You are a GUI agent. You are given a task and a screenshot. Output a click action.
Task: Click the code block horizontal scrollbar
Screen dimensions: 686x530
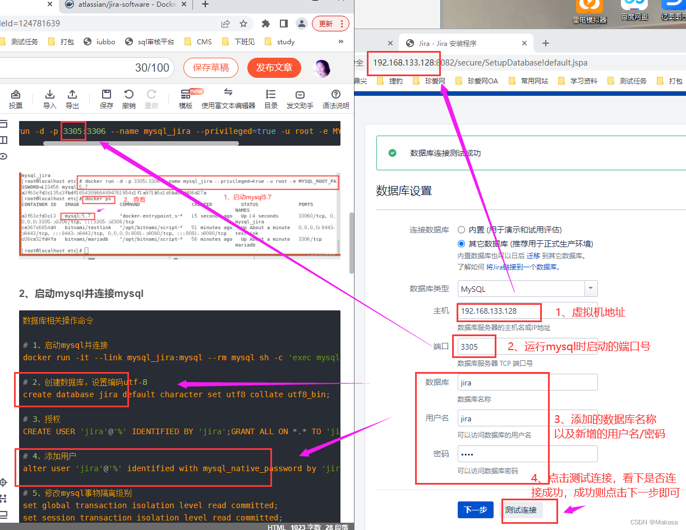(x=141, y=143)
